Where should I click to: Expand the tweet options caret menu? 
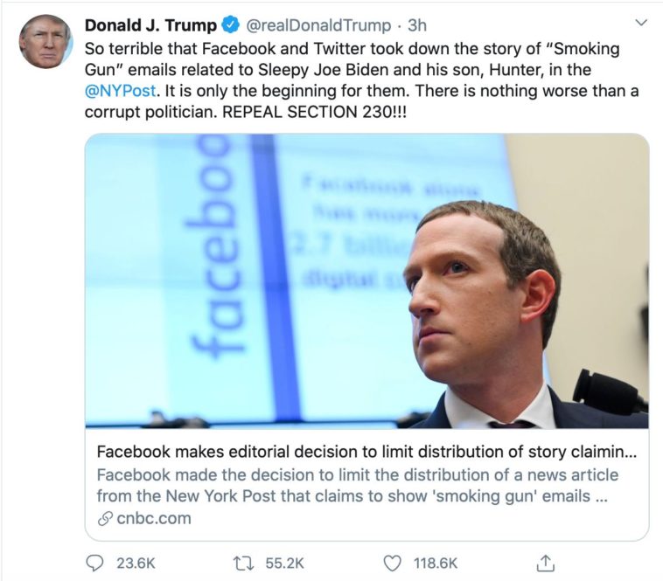click(641, 23)
